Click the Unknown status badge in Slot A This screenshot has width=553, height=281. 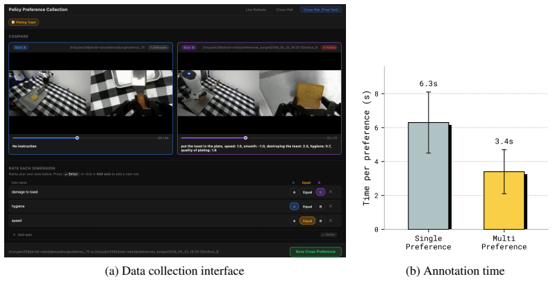158,48
